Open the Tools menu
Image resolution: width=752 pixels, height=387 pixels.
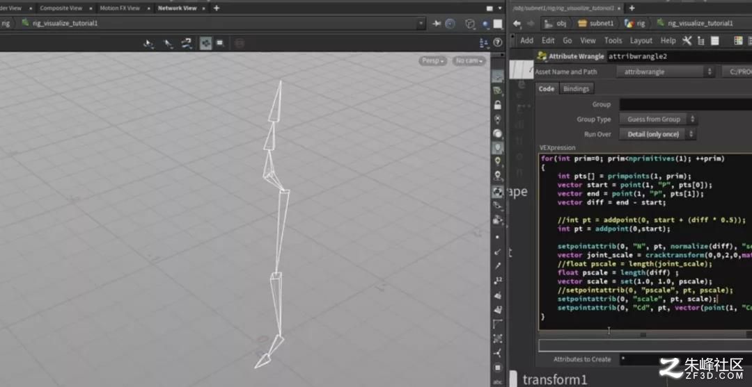613,41
